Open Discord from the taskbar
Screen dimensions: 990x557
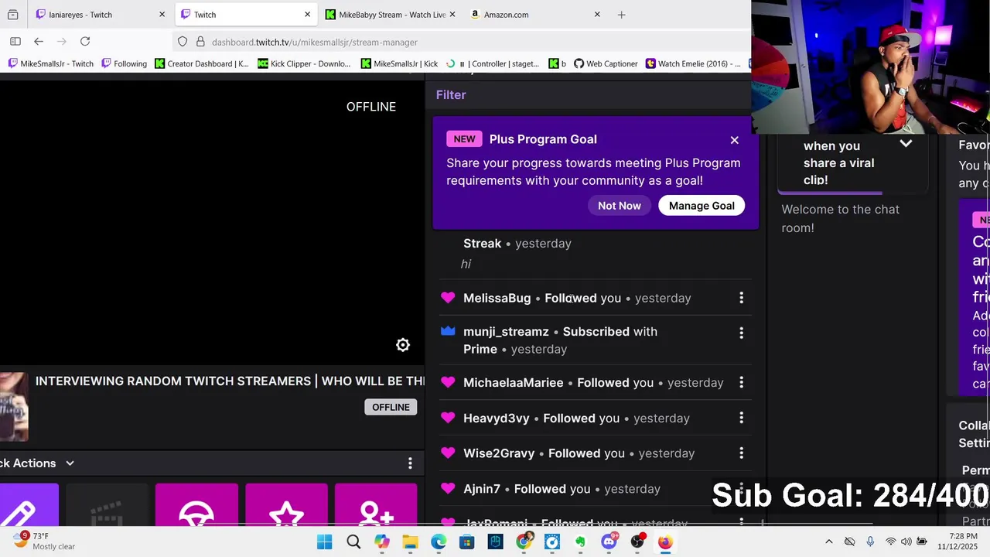pyautogui.click(x=609, y=542)
